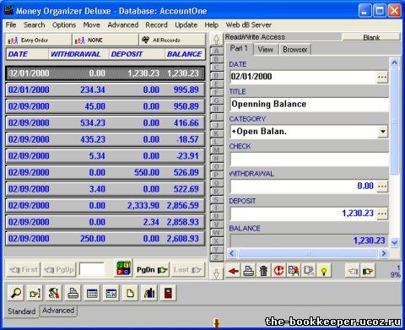Click letter M in alphabet index
This screenshot has width=405, height=330.
[x=216, y=150]
